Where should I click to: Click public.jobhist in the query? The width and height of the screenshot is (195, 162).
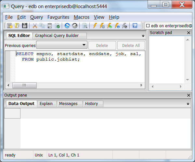[x=58, y=59]
